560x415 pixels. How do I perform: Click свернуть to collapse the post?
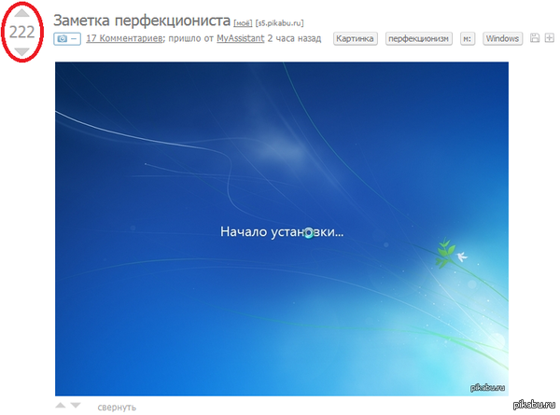(x=117, y=408)
